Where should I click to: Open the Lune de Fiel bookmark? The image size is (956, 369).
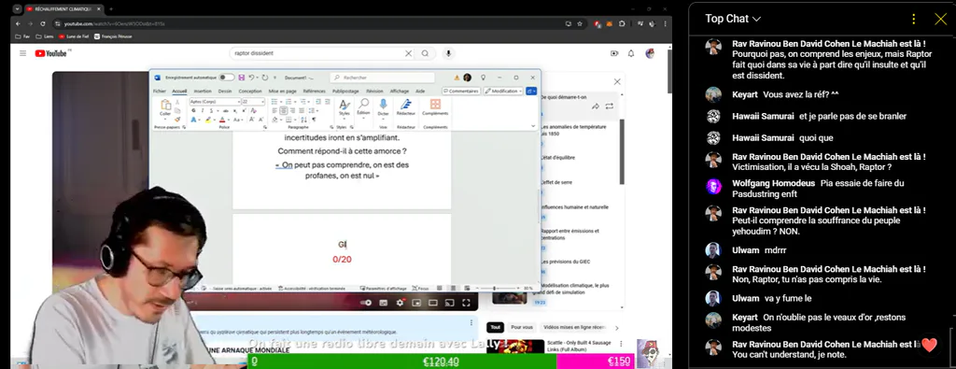point(74,36)
